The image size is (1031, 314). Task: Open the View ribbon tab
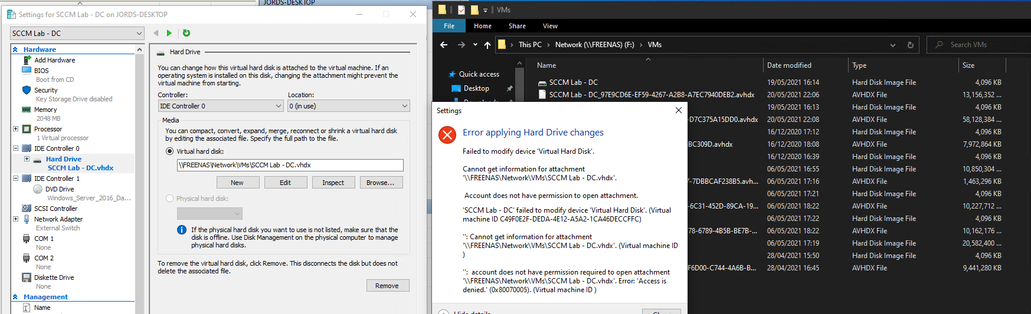coord(550,26)
